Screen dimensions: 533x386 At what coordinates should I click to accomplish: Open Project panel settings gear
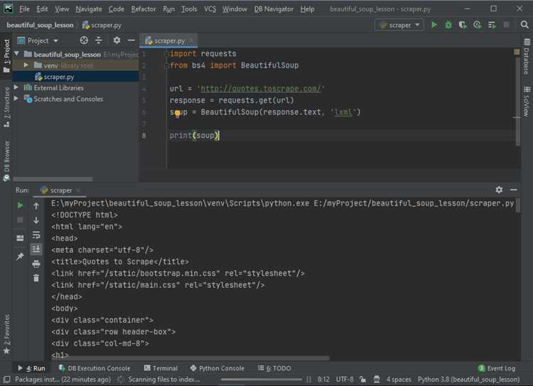(x=117, y=41)
